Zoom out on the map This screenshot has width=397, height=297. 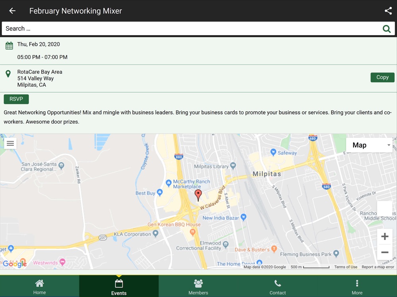click(x=385, y=252)
